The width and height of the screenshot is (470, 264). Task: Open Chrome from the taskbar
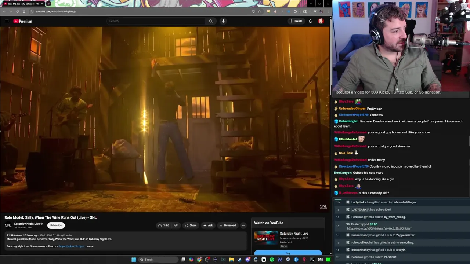point(199,260)
